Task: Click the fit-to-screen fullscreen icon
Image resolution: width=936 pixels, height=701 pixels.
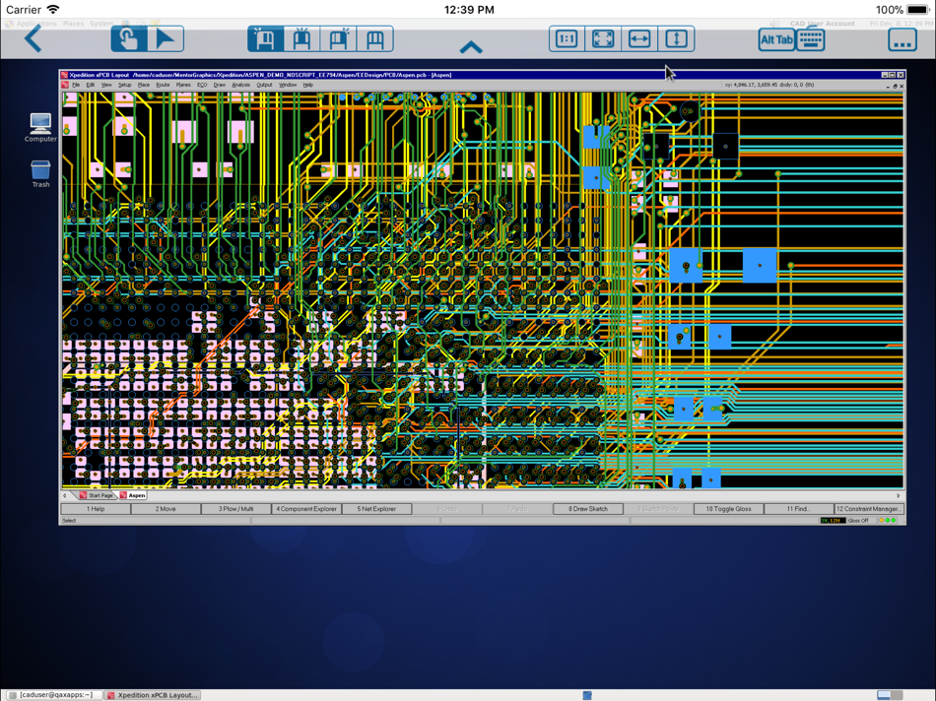Action: click(603, 39)
